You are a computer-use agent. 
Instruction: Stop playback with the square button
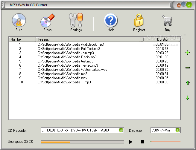tap(142, 142)
